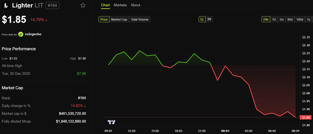Switch to line chart view icon
The height and width of the screenshot is (134, 313).
(202, 19)
